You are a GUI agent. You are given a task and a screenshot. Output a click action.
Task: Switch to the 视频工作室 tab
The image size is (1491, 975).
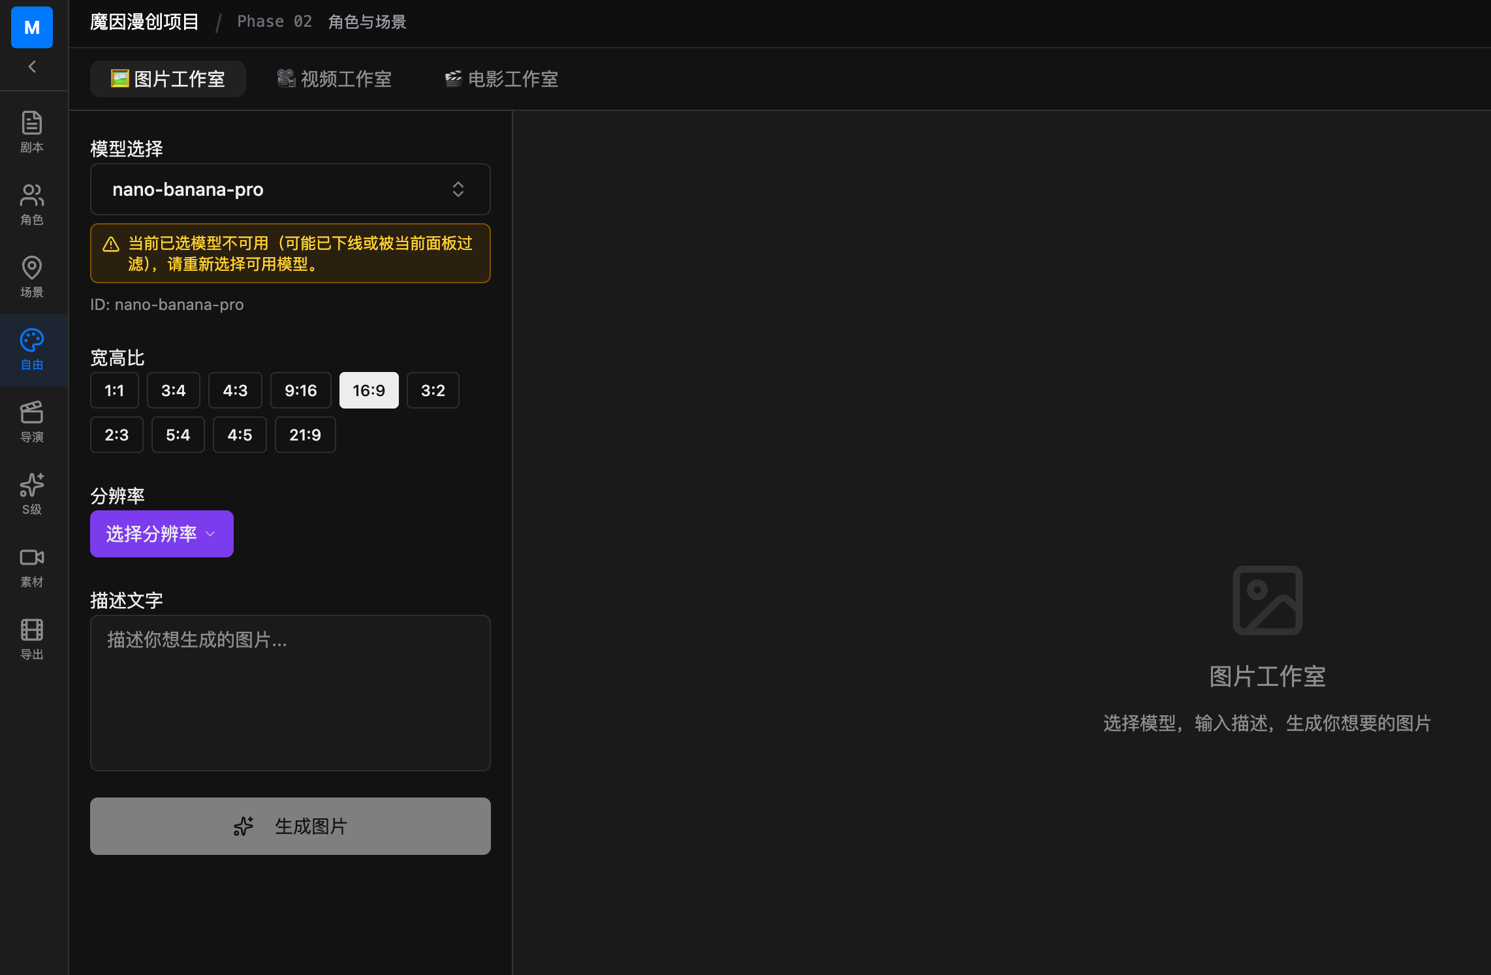[x=334, y=79]
